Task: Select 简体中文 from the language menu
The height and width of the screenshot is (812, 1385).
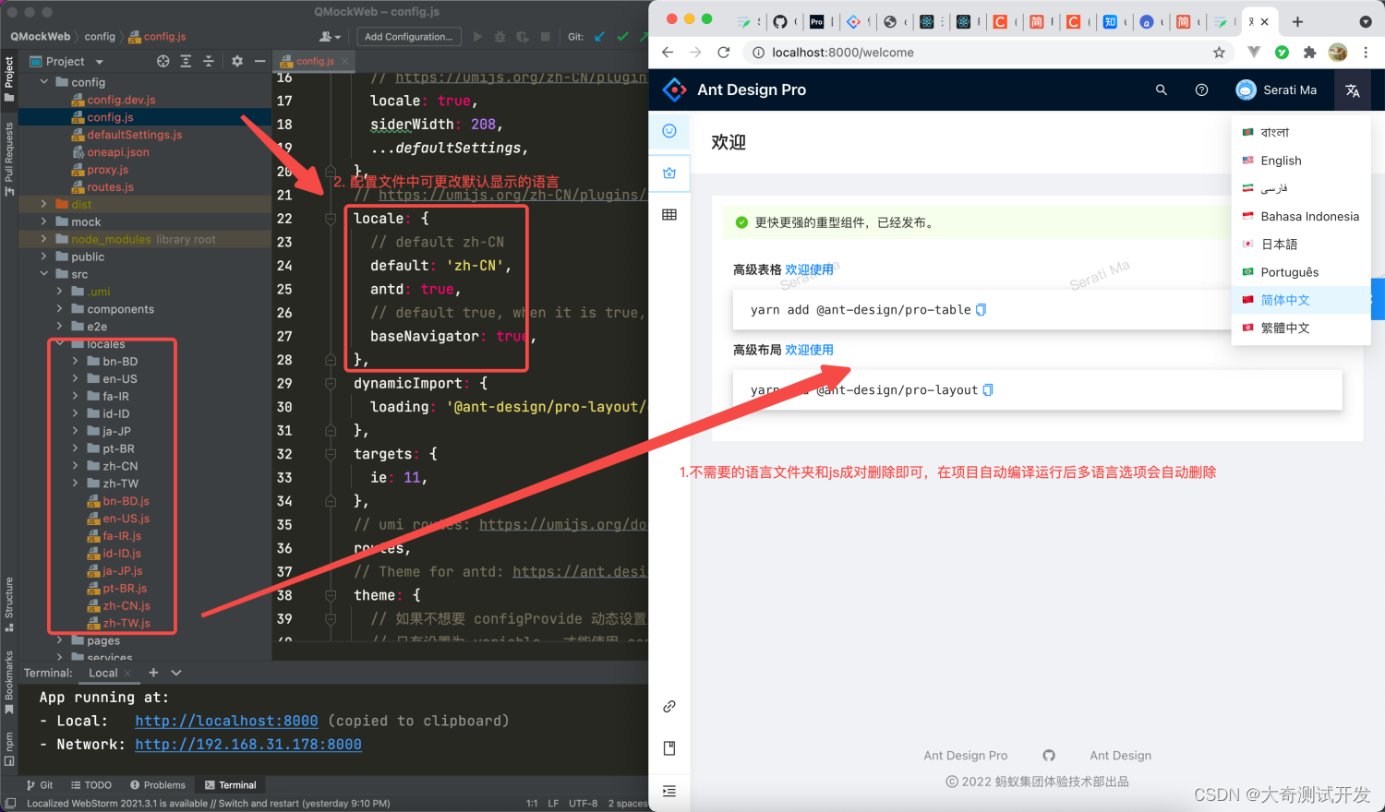Action: point(1301,300)
